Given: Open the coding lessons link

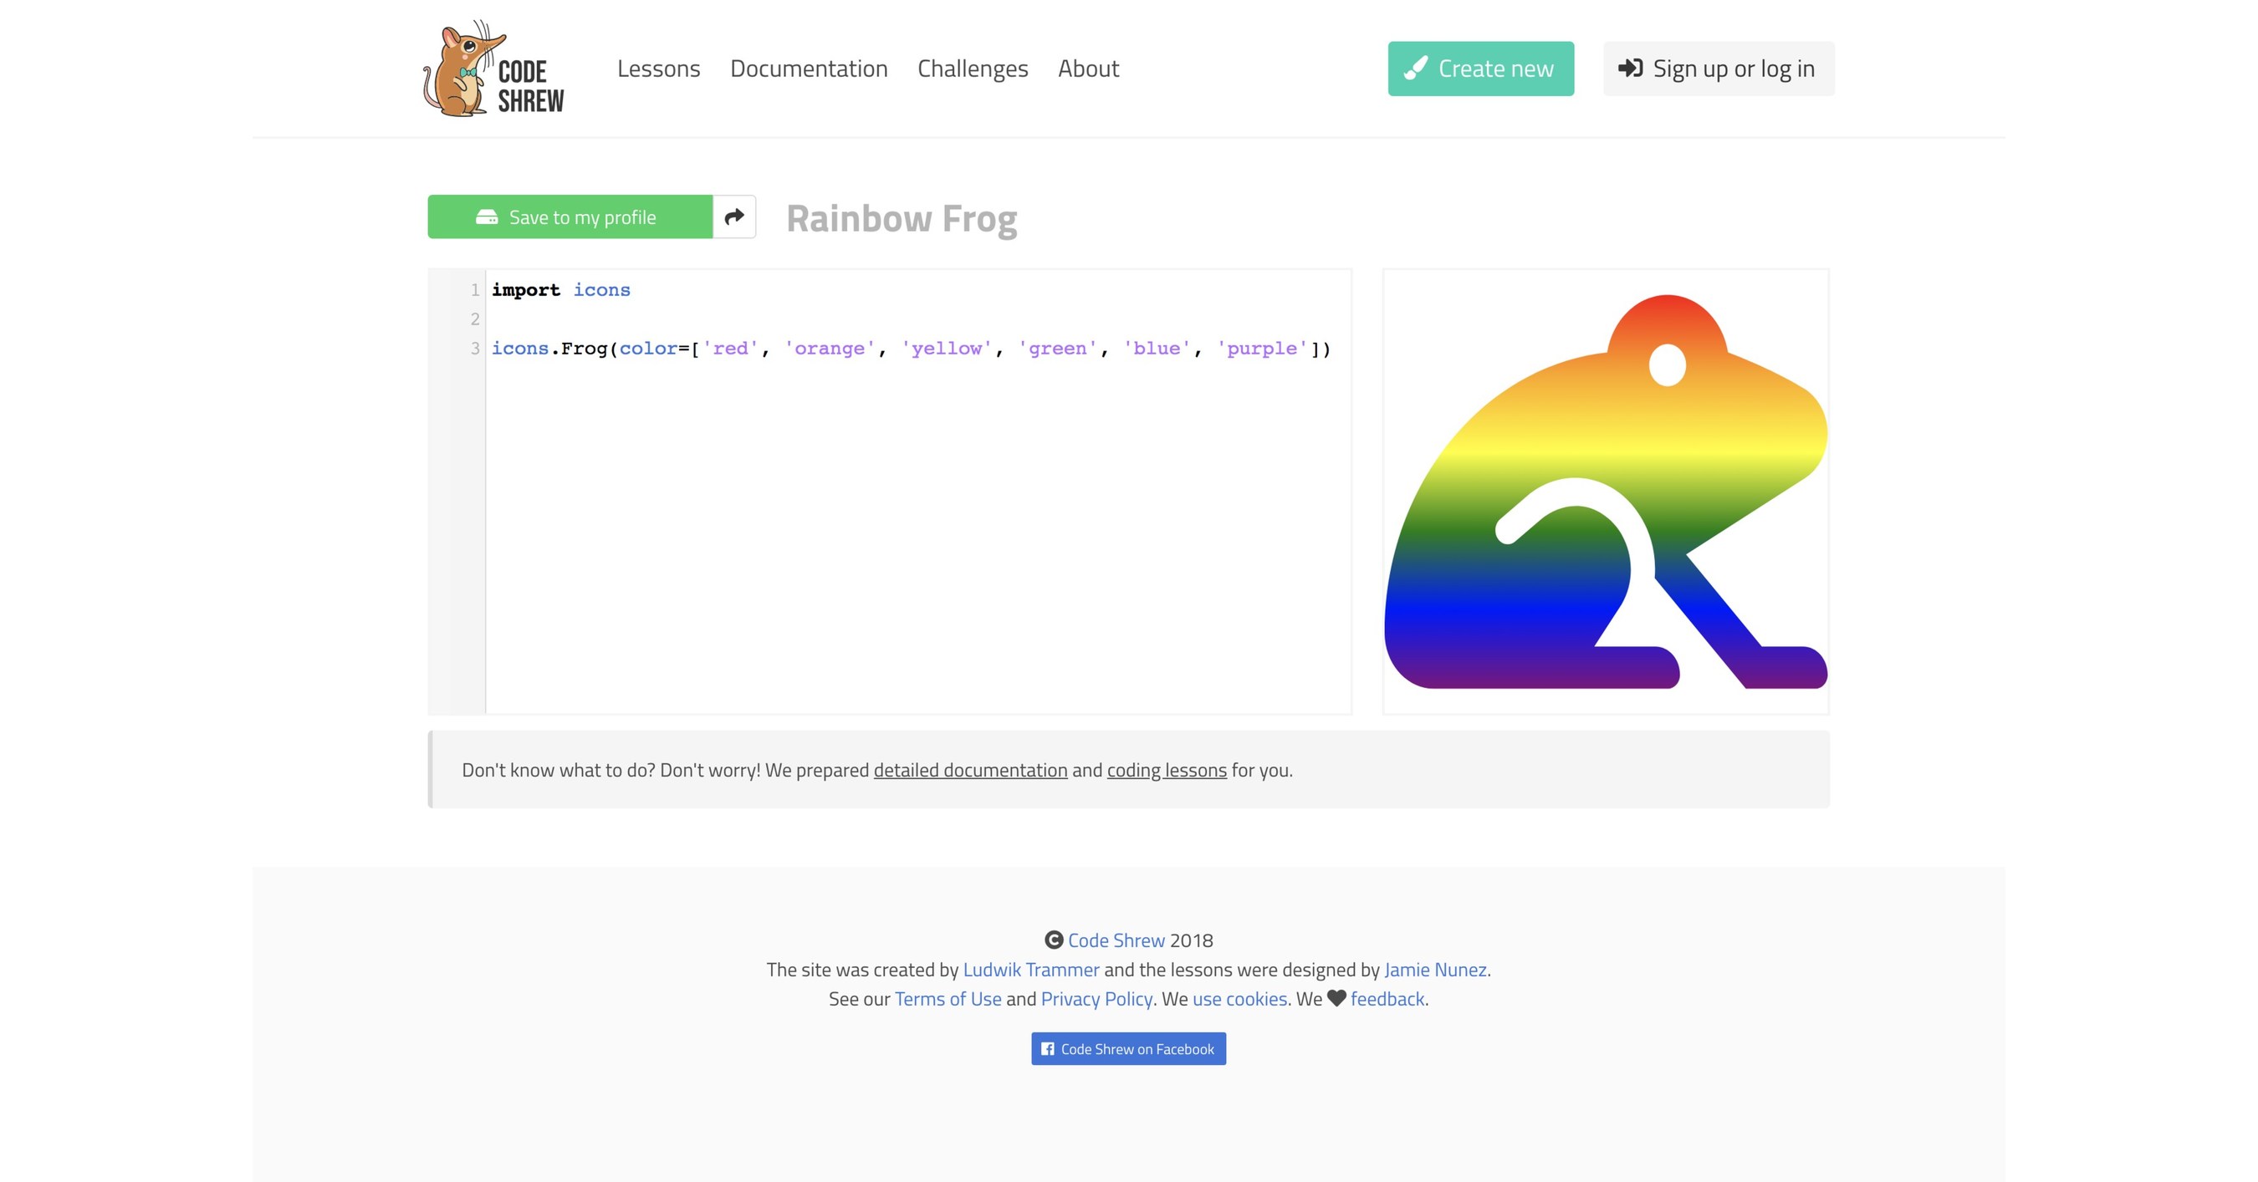Looking at the screenshot, I should (1167, 770).
